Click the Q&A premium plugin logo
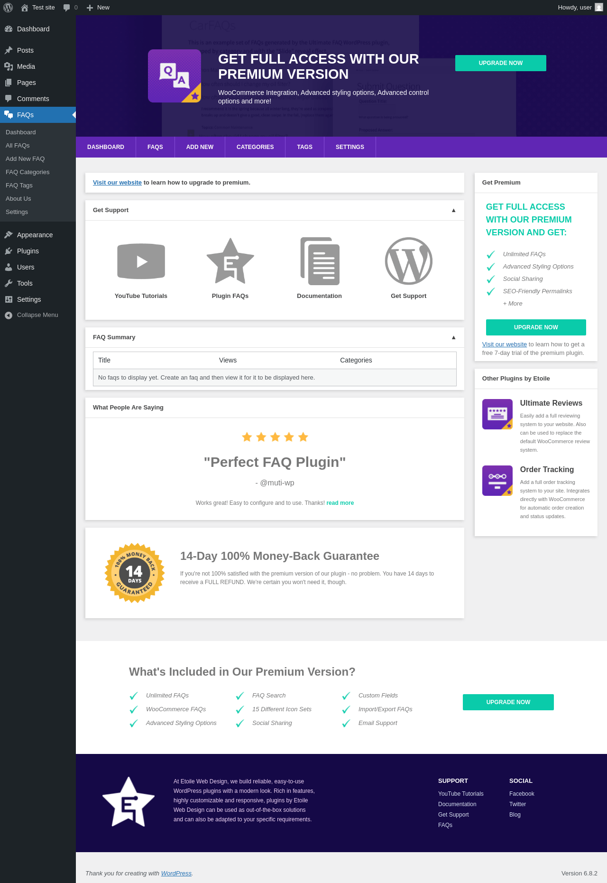Screen dimensions: 607x883 click(175, 76)
